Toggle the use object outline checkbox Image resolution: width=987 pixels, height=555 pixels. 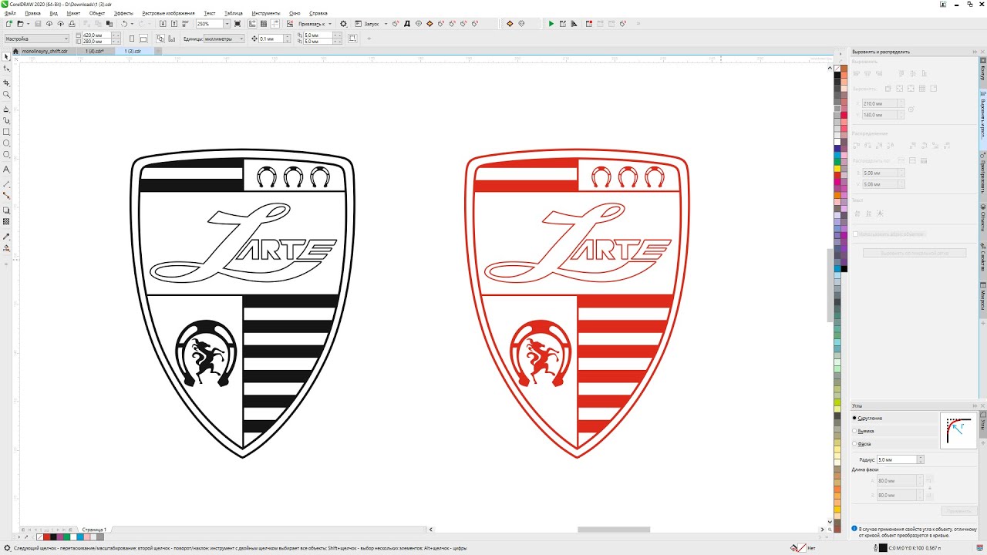[x=855, y=234]
